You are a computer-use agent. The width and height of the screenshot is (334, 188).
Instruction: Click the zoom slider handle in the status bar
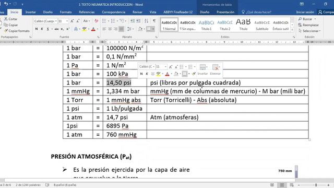[x=316, y=185]
